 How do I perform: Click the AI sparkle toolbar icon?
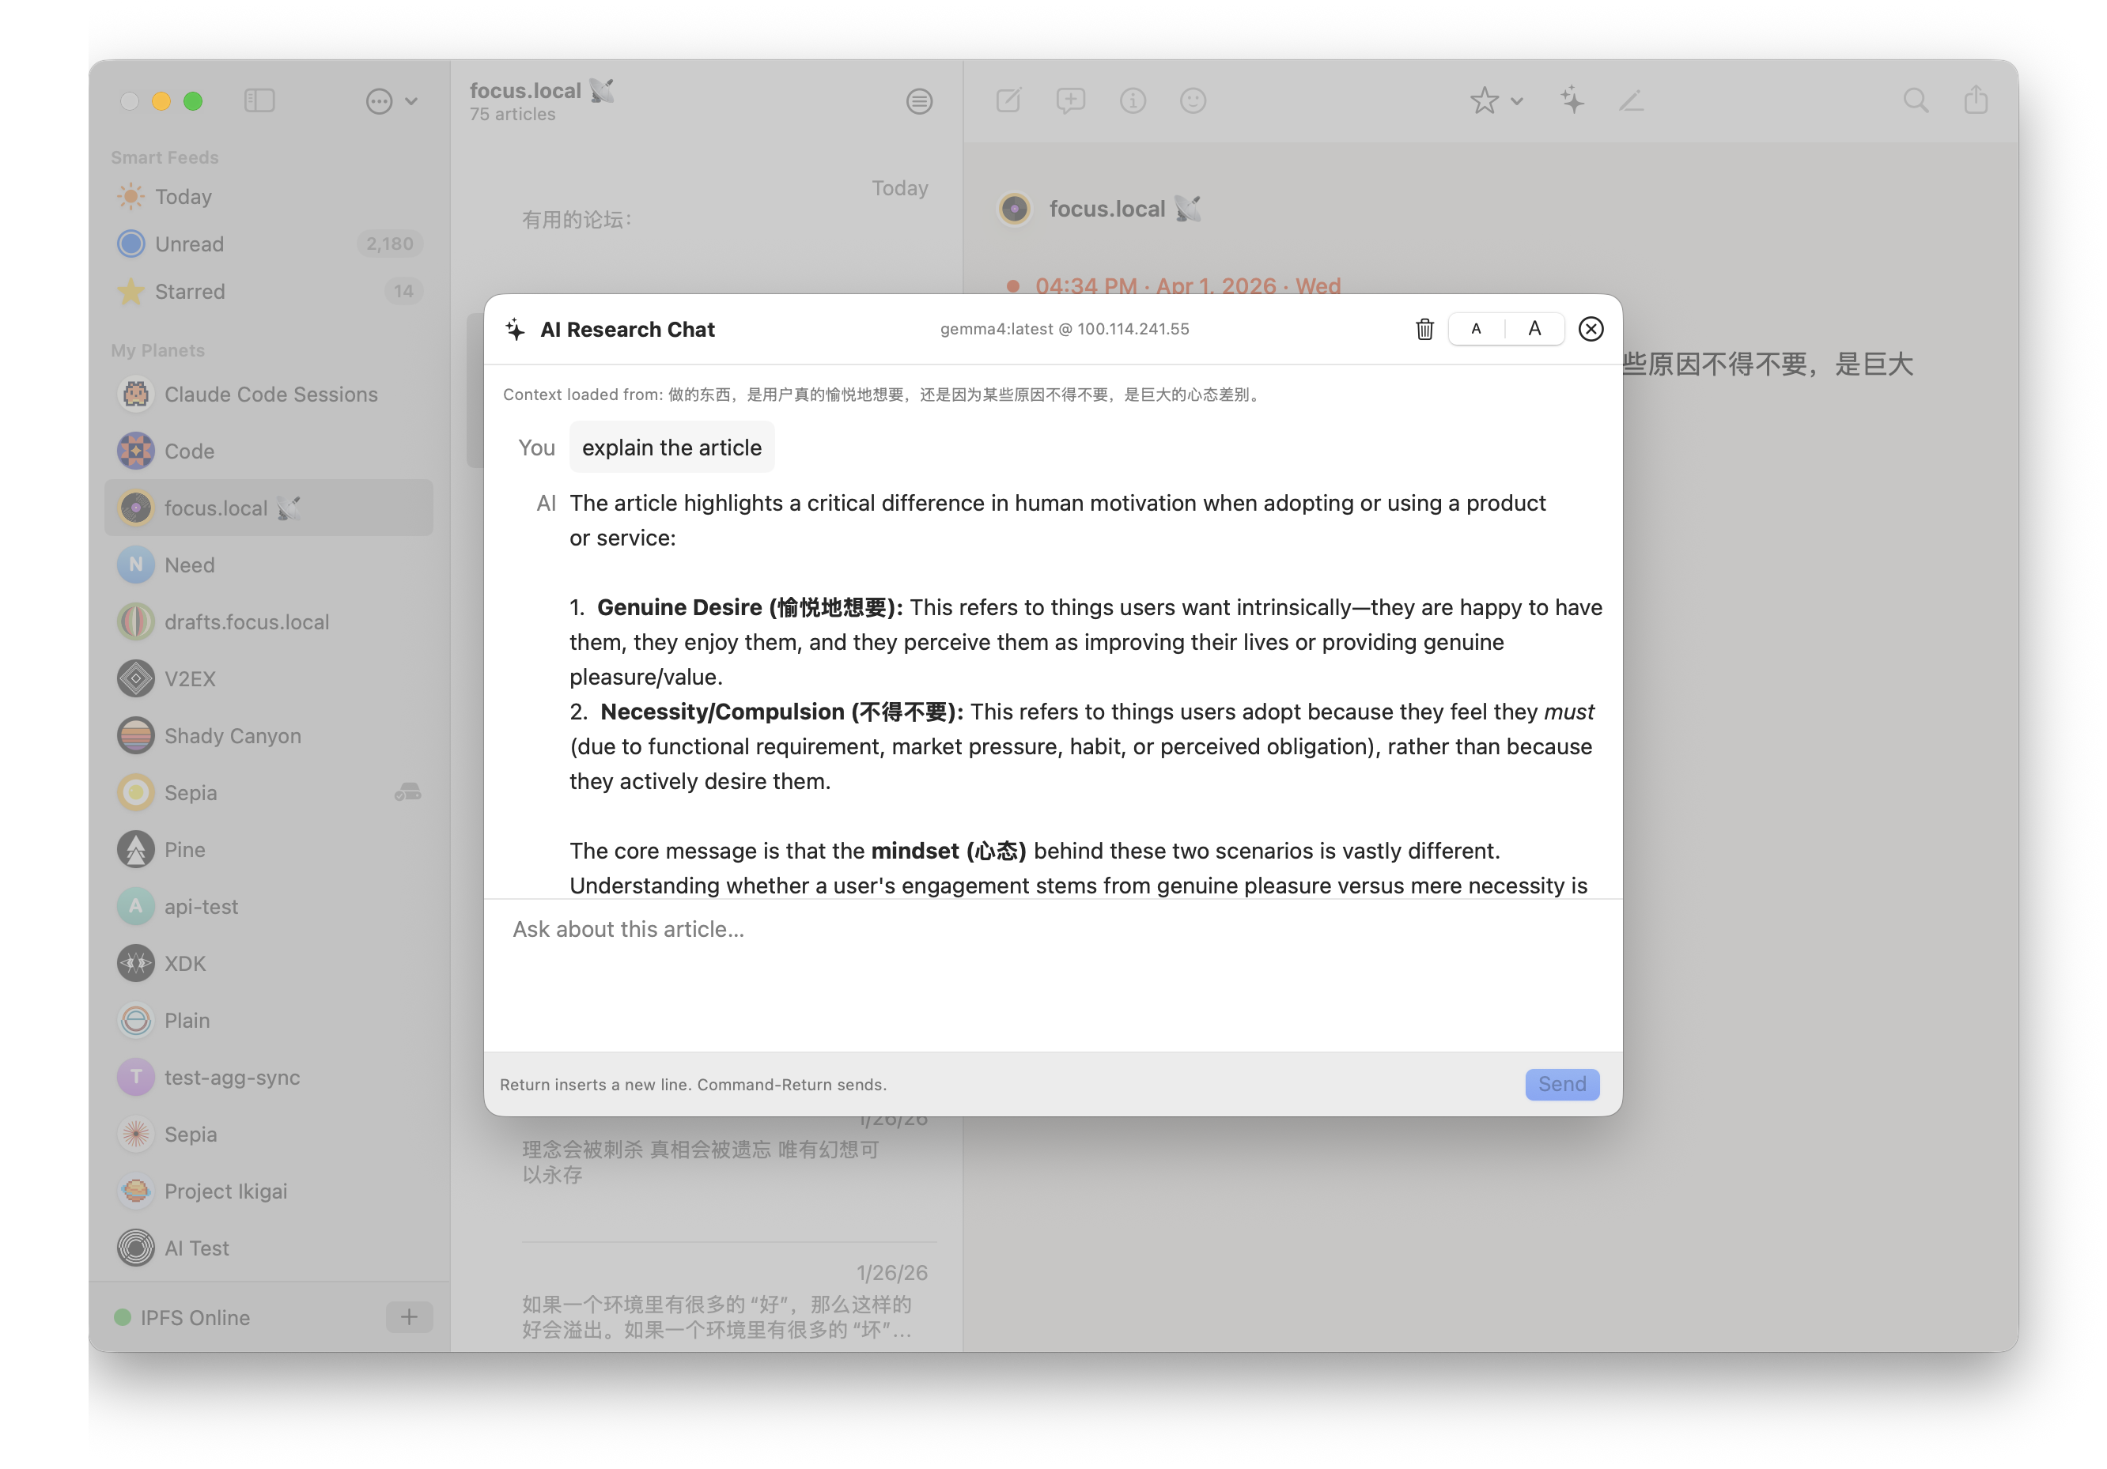point(1572,100)
